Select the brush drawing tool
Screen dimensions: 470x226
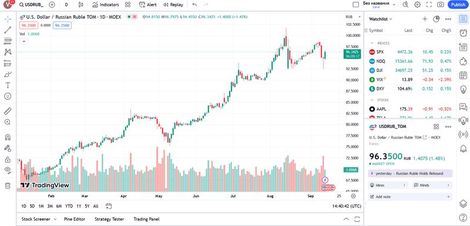(x=8, y=74)
